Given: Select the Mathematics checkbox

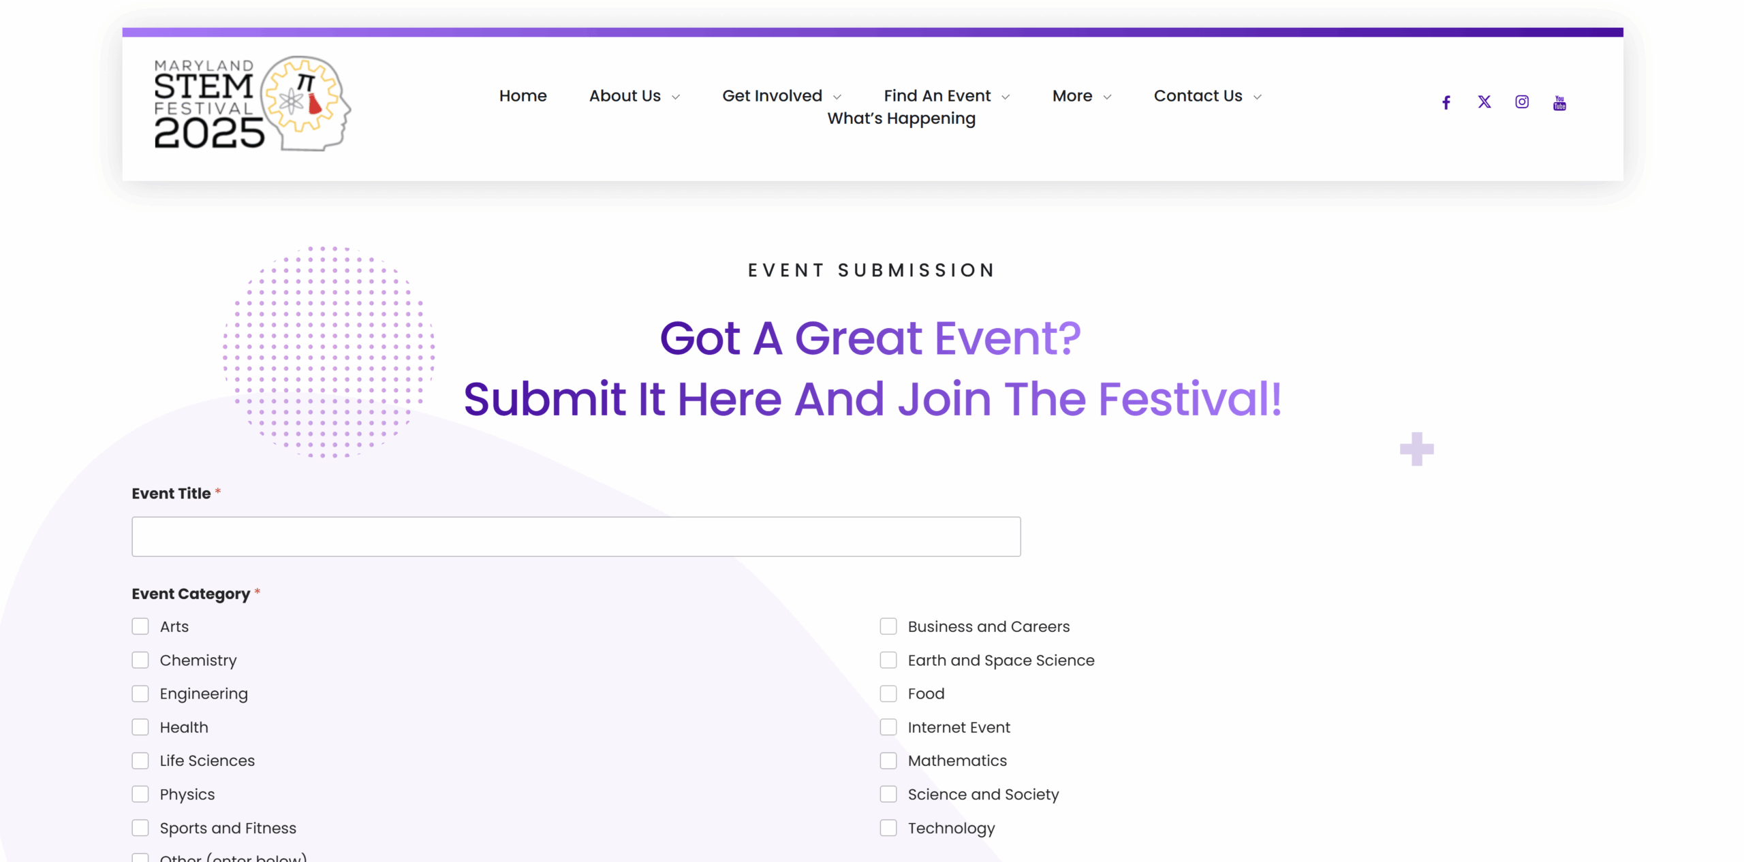Looking at the screenshot, I should [888, 761].
